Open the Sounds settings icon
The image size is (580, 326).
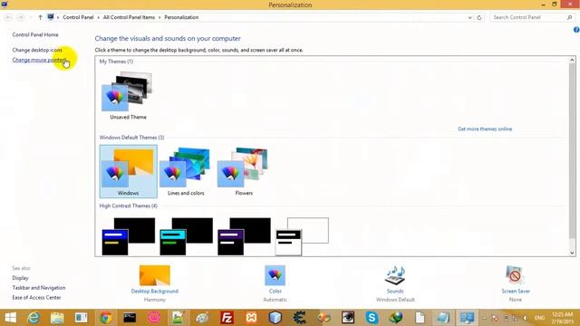point(395,275)
